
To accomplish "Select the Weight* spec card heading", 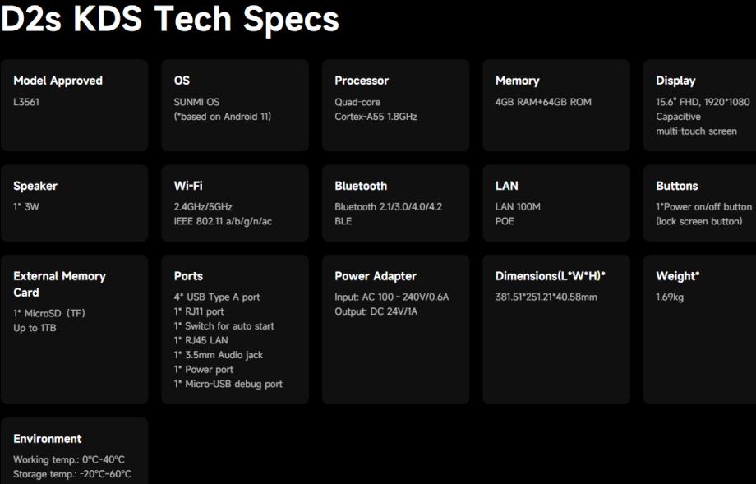I will [678, 276].
